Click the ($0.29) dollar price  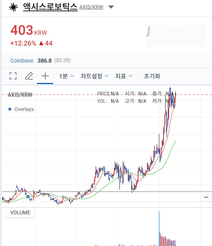tap(62, 60)
